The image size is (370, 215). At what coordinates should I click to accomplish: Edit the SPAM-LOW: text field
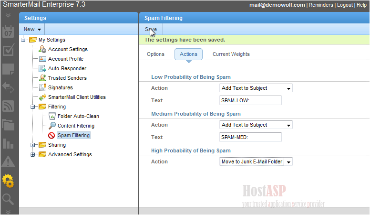click(250, 100)
